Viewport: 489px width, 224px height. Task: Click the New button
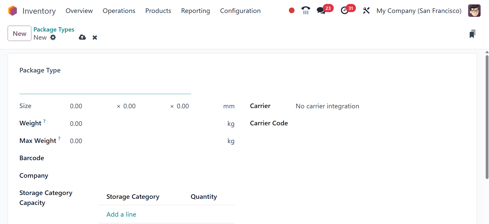pos(19,33)
